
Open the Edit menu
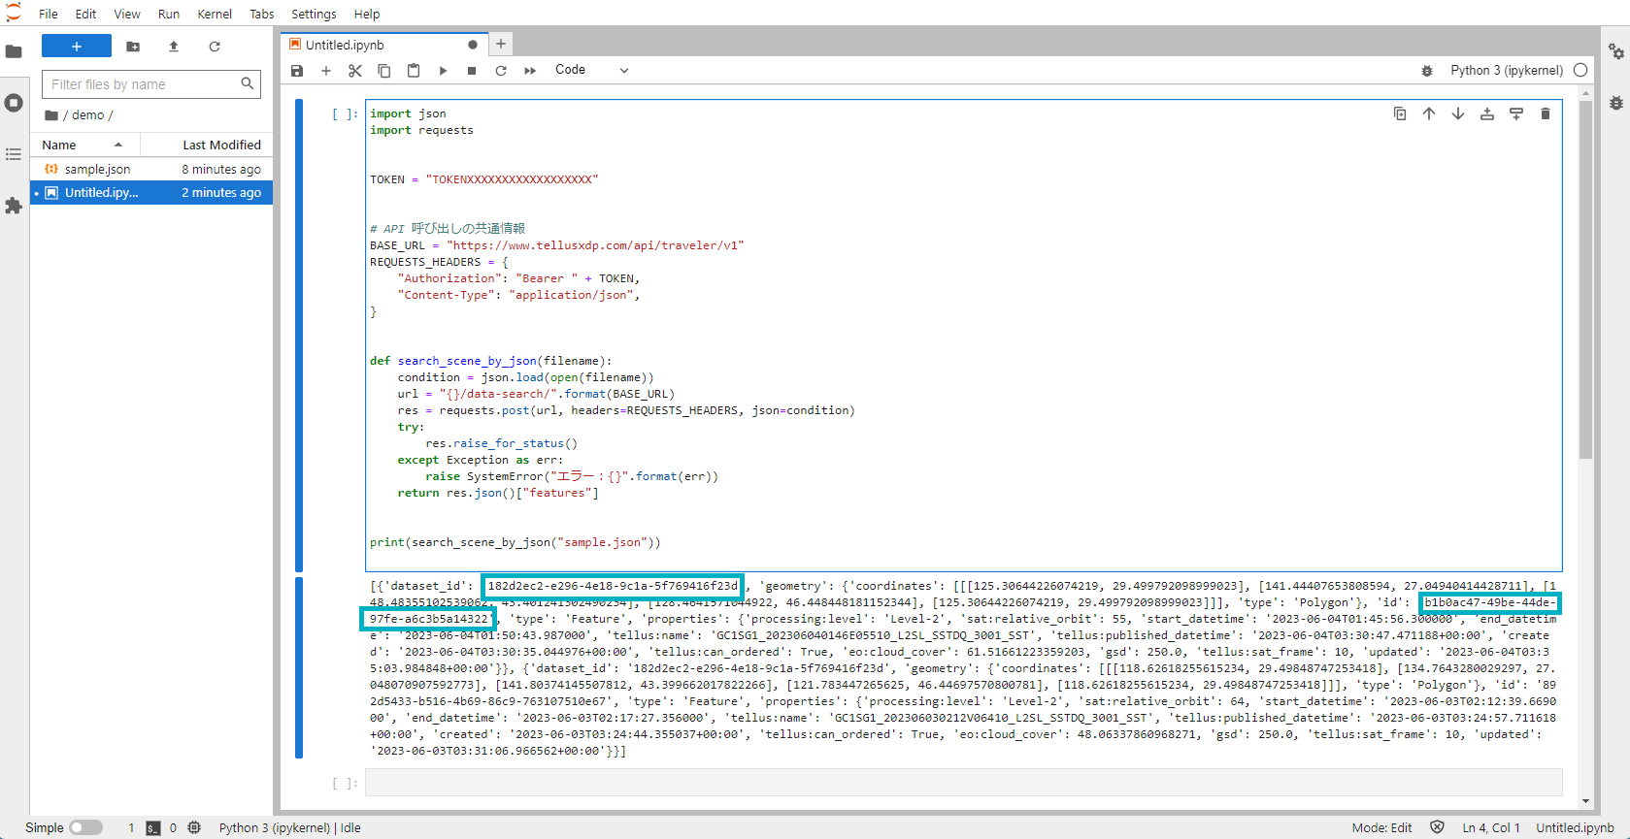click(85, 14)
